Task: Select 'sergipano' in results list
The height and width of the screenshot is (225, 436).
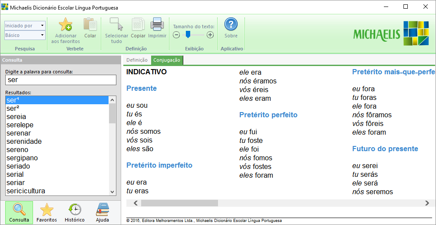Action: (x=57, y=158)
